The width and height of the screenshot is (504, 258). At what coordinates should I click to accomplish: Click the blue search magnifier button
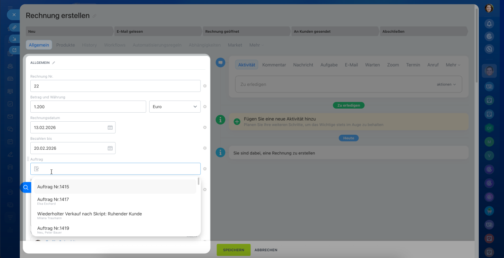[x=26, y=187]
